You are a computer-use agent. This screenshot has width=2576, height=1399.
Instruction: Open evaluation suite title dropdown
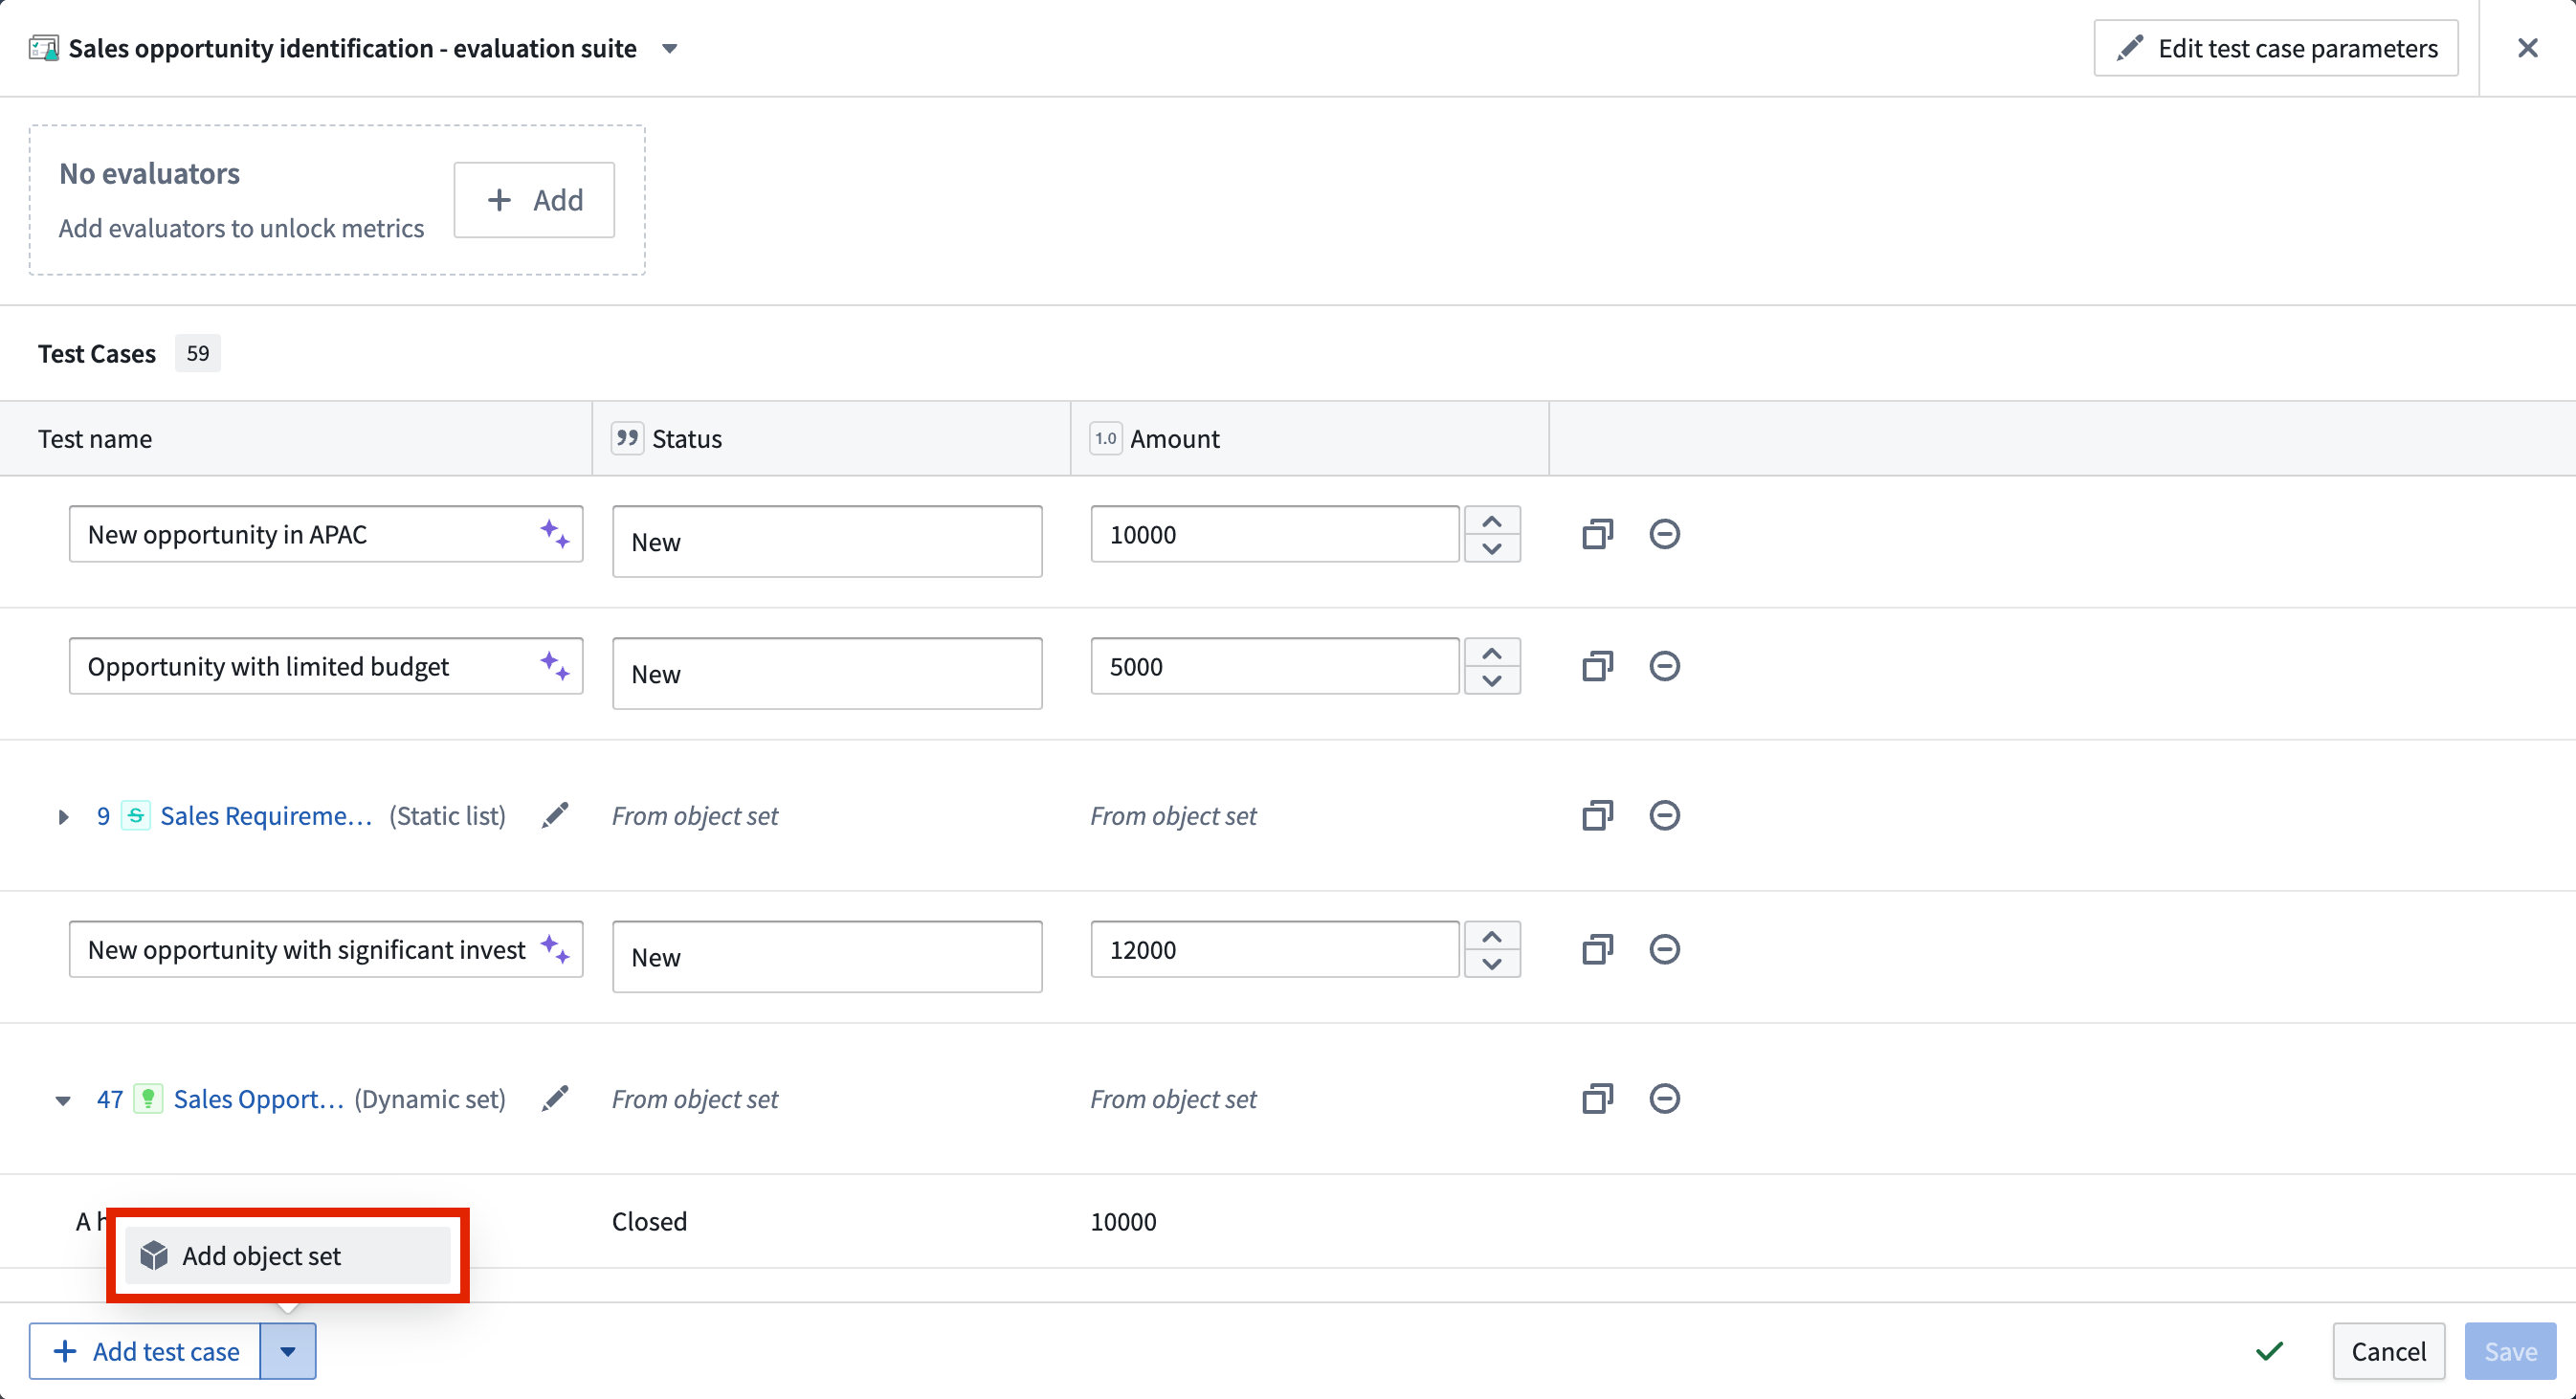(x=670, y=48)
